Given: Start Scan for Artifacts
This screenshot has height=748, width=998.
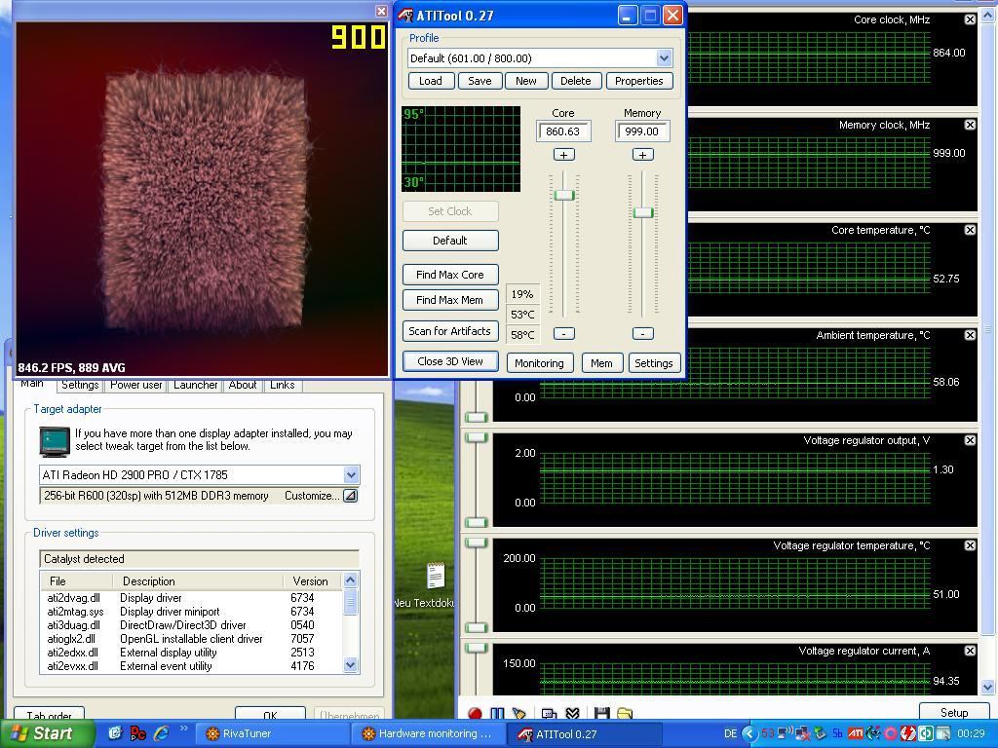Looking at the screenshot, I should 450,331.
